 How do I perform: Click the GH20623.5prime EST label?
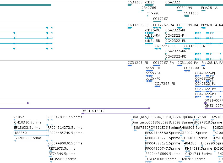[28, 138]
